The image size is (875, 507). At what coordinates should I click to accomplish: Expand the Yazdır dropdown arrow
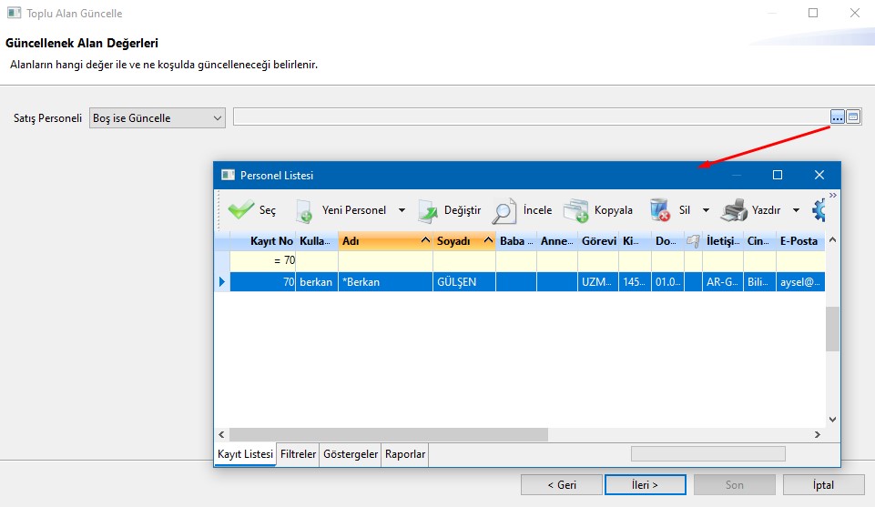click(796, 210)
